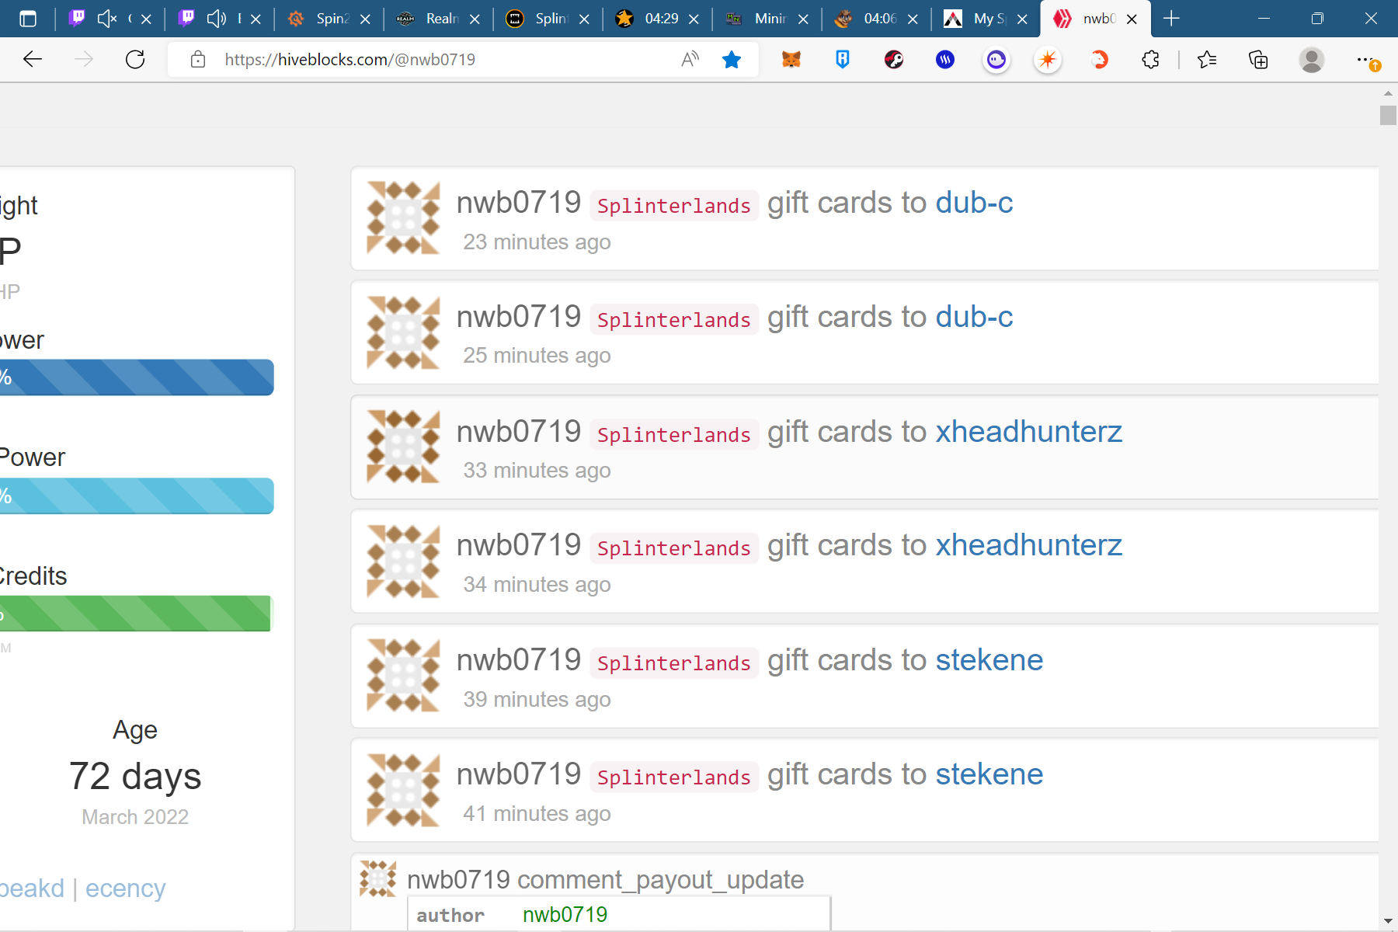Click nwb0719 avatar in 33 minutes ago row
1398x932 pixels.
coord(403,447)
